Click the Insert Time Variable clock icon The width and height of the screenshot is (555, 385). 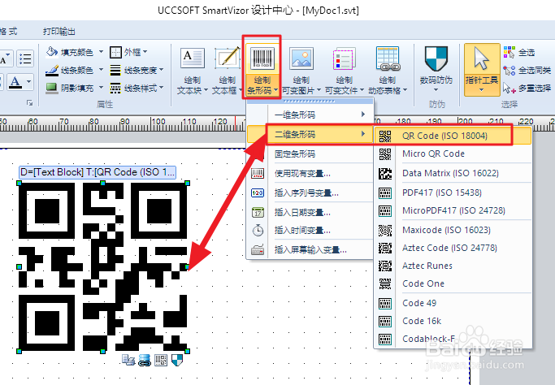tap(258, 231)
